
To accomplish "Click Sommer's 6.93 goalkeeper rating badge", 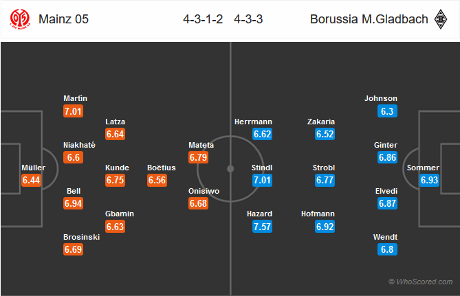I will (429, 180).
